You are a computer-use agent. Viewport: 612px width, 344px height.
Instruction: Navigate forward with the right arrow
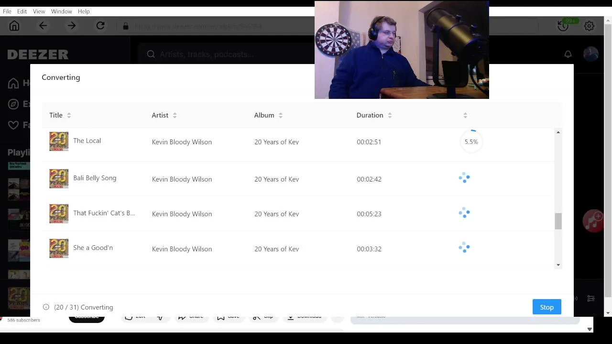[x=72, y=26]
